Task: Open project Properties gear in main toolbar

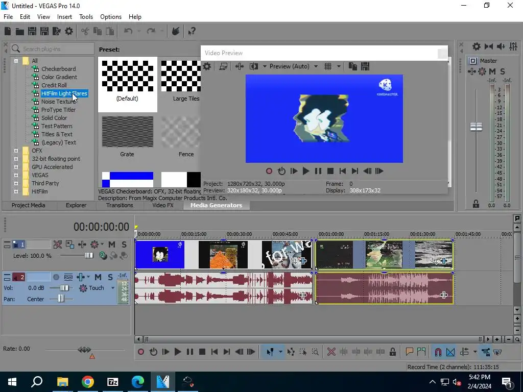Action: [69, 31]
